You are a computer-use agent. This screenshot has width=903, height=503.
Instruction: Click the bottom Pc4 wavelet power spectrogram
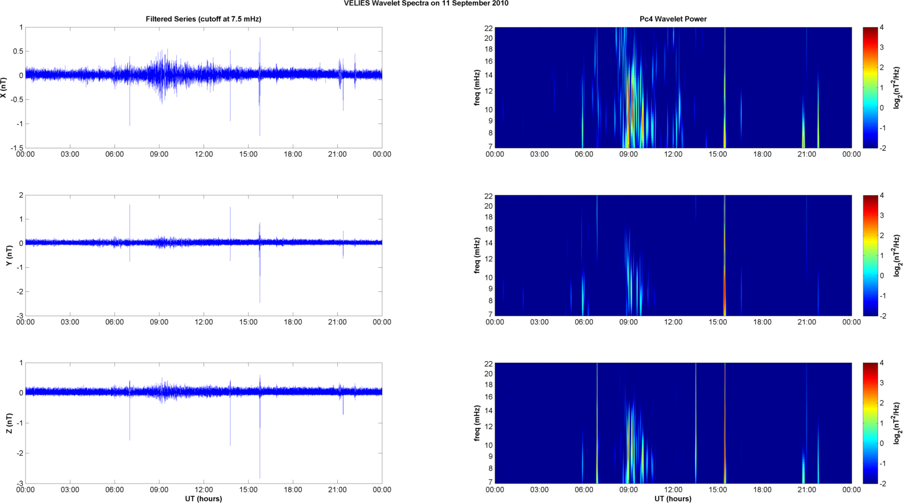click(x=673, y=423)
